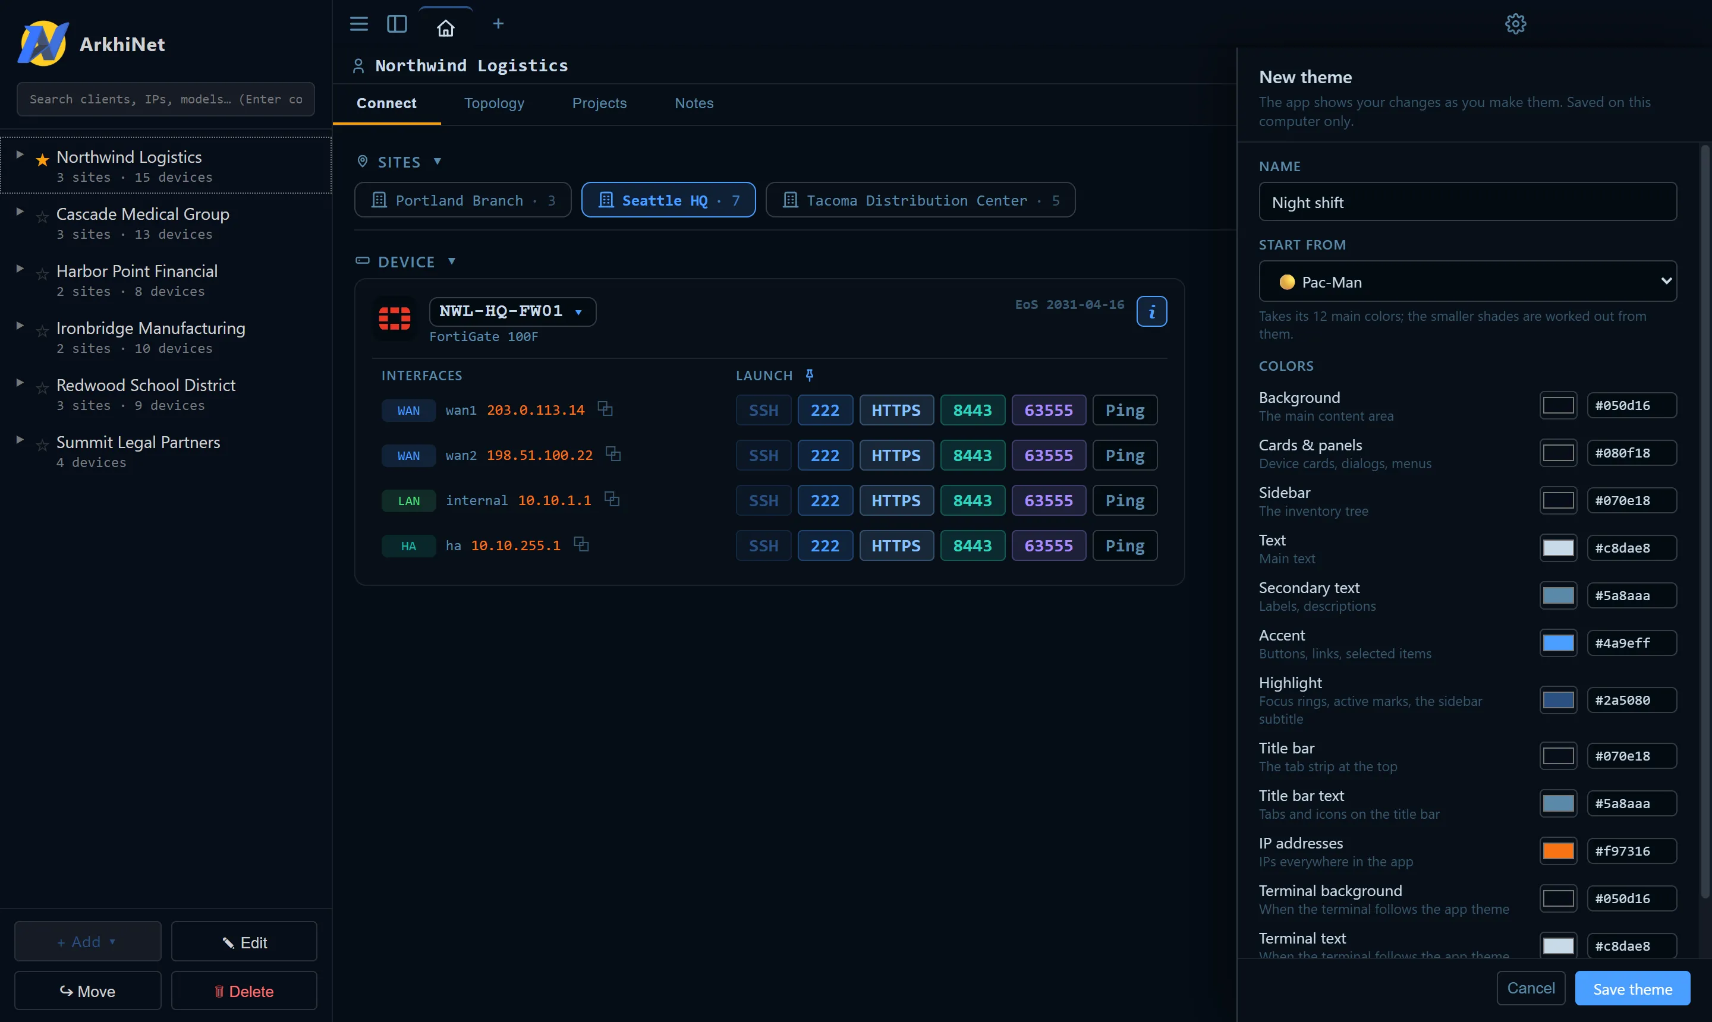Star the Cascade Medical Group client
Screen dimensions: 1712x1022
(x=42, y=217)
